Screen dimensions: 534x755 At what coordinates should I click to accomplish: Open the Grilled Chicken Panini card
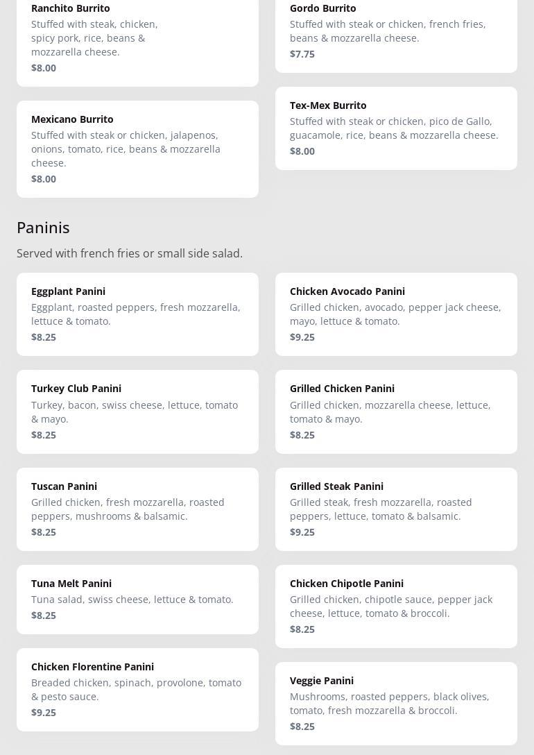[x=396, y=412]
